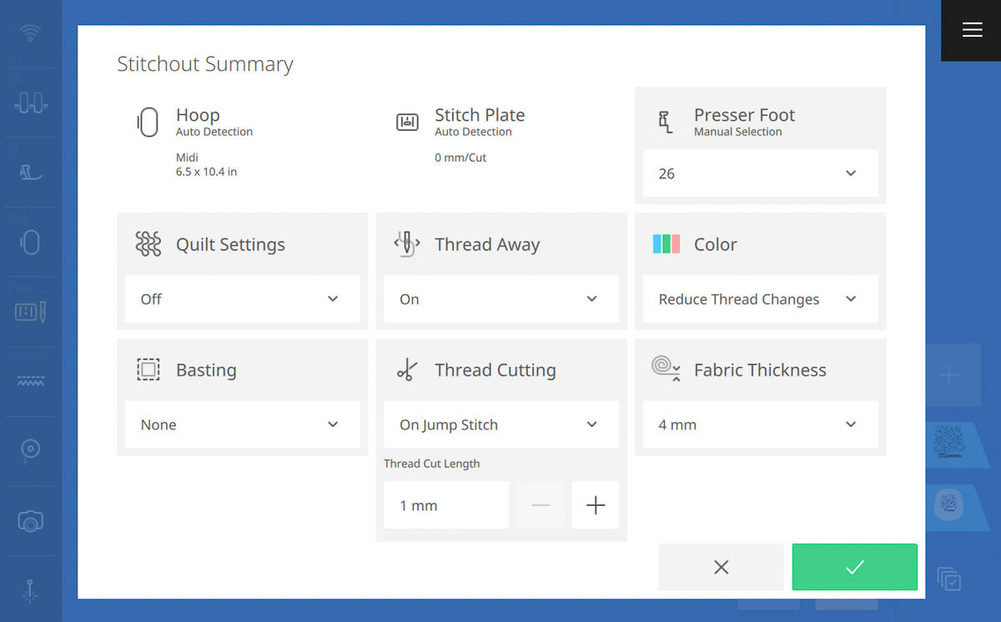Open the hamburger menu icon
The height and width of the screenshot is (622, 1001).
[x=972, y=30]
